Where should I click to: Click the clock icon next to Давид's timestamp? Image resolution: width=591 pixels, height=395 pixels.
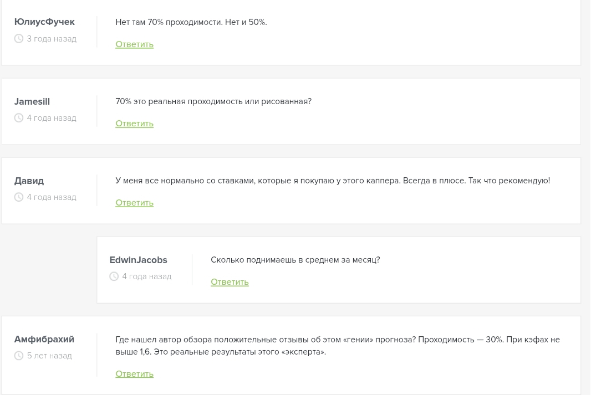18,197
